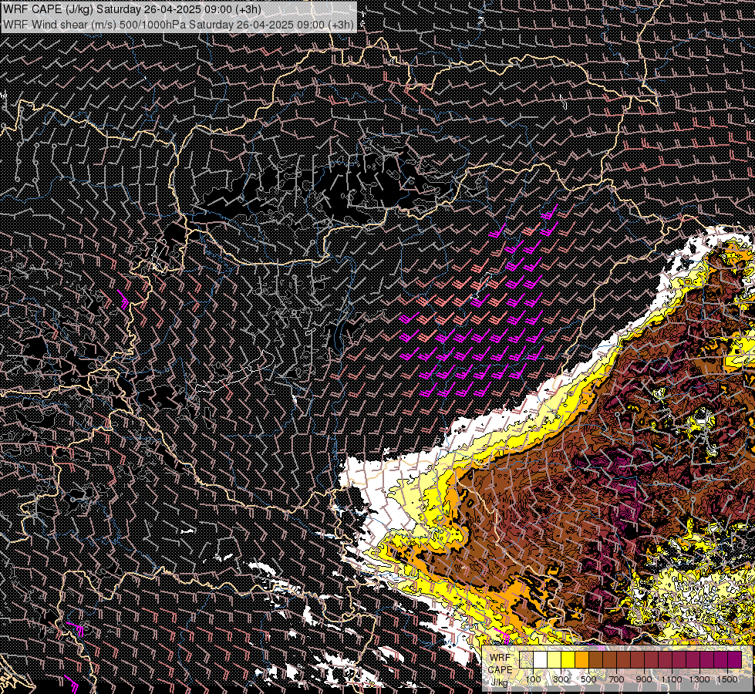755x694 pixels.
Task: Click the legend value 900
Action: pos(644,679)
